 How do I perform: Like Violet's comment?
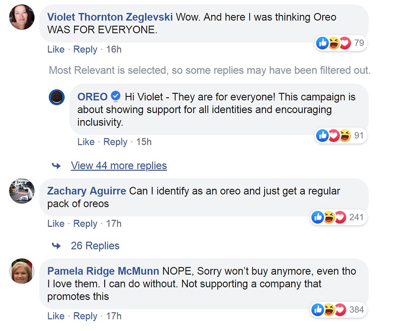pos(56,49)
